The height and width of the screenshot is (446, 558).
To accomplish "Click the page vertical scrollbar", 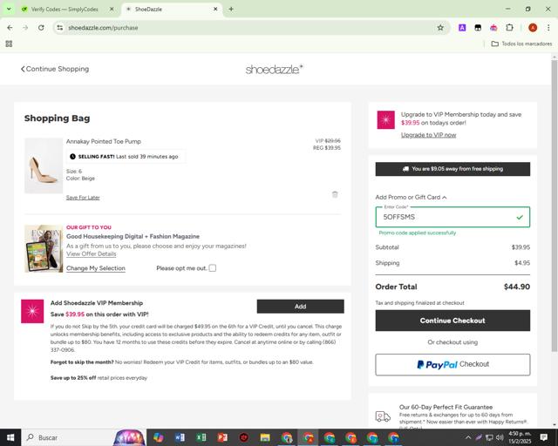I will coord(555,206).
